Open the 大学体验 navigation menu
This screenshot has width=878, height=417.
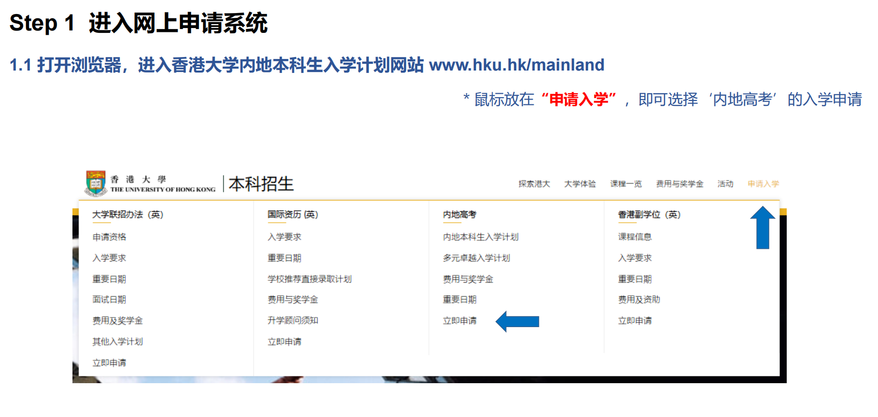coord(580,184)
